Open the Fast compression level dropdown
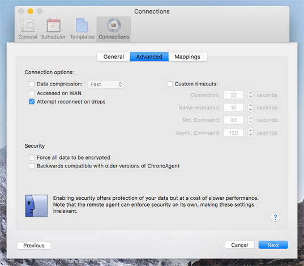The height and width of the screenshot is (266, 304). 105,84
